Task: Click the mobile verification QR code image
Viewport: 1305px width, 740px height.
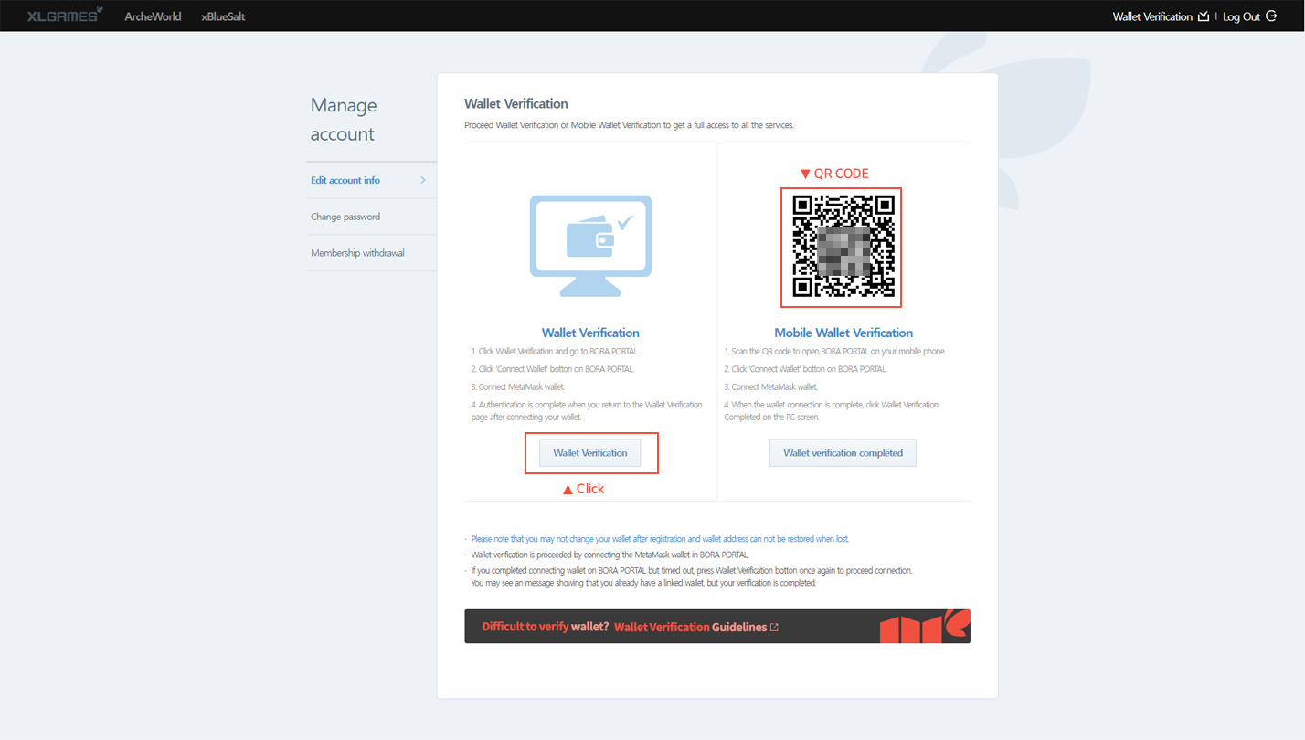Action: click(842, 247)
